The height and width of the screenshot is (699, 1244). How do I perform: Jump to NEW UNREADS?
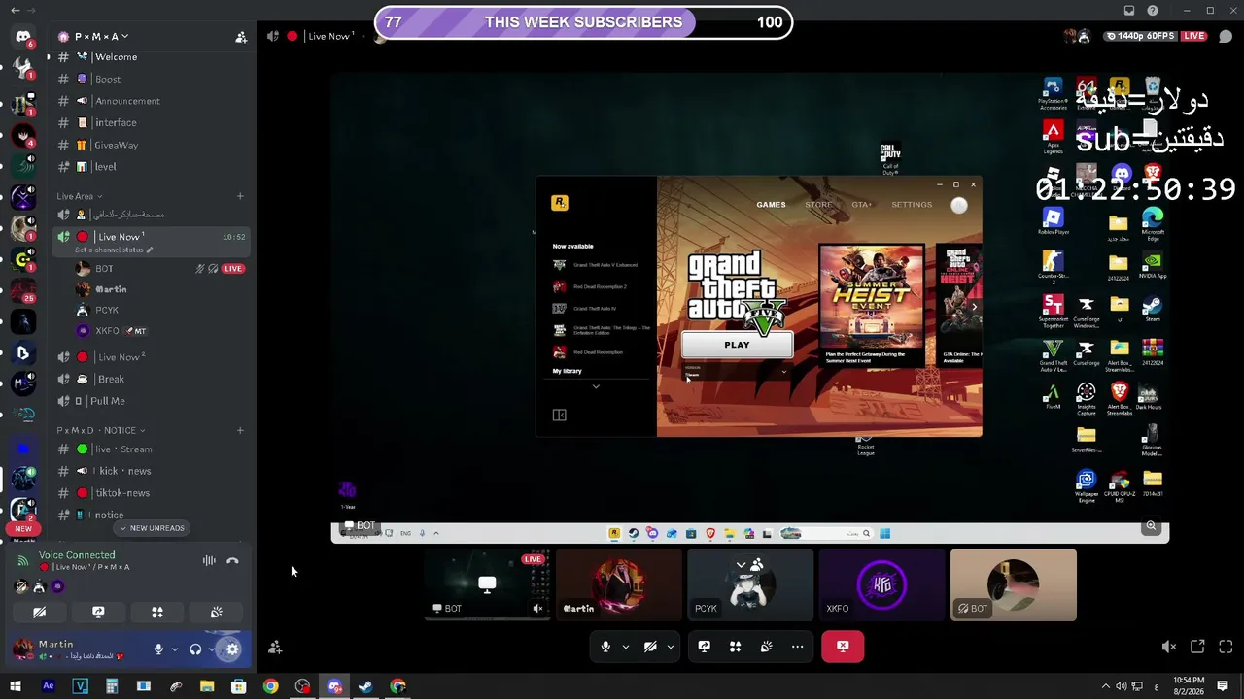[x=151, y=528]
